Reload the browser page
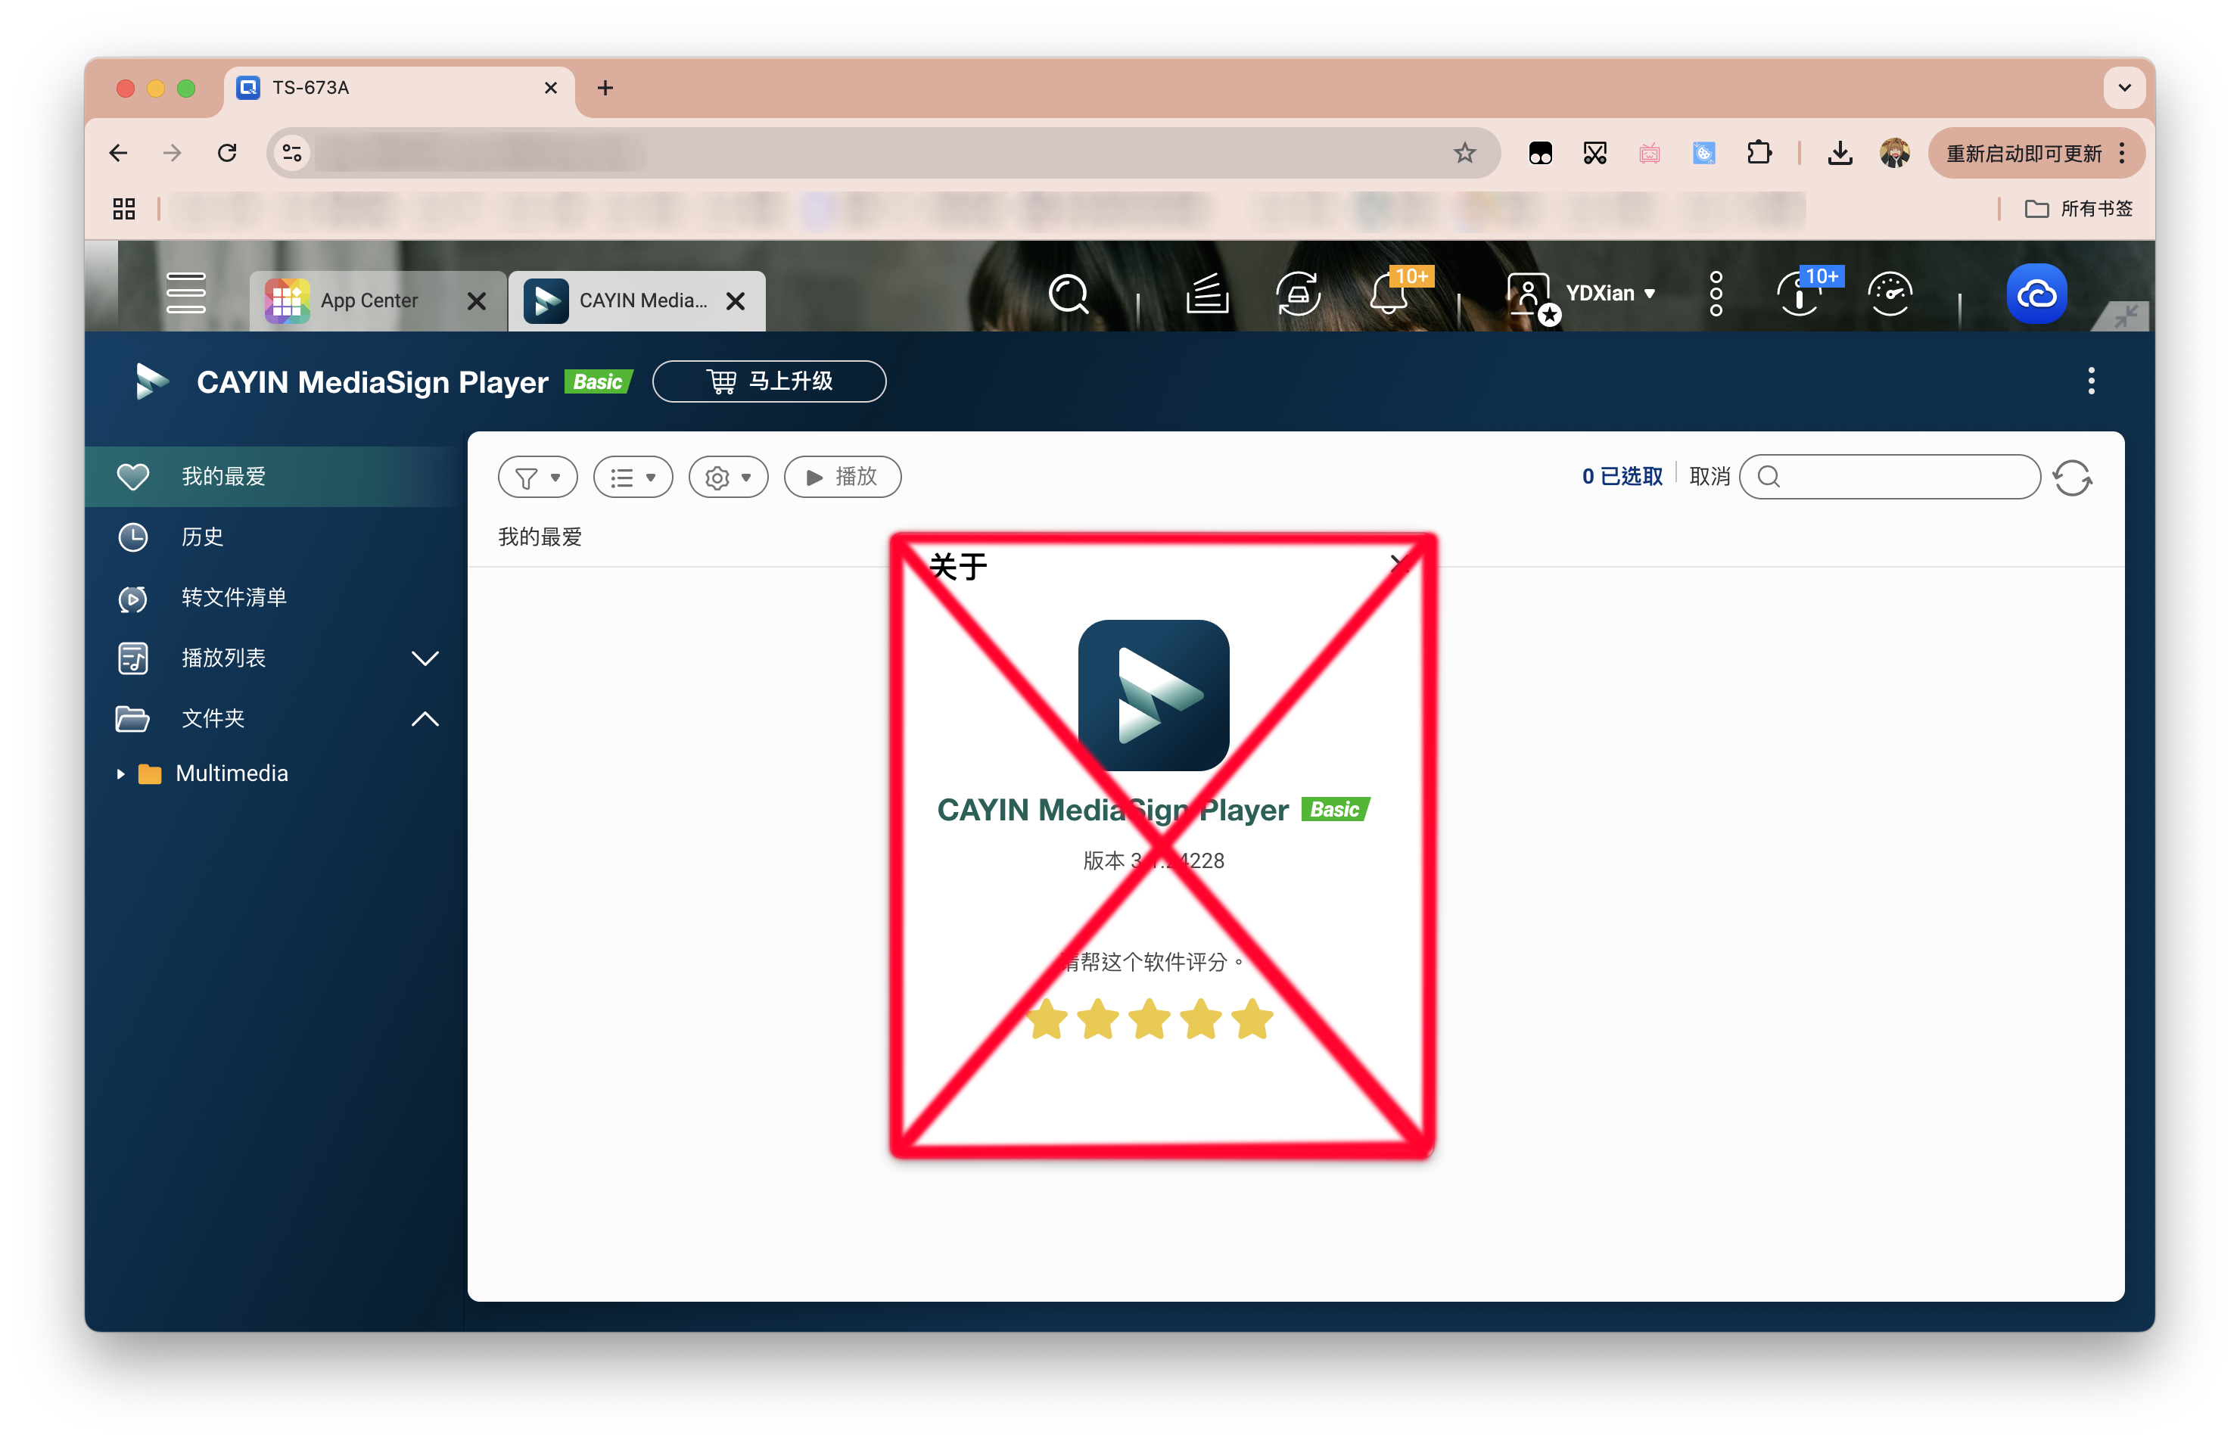 tap(227, 153)
